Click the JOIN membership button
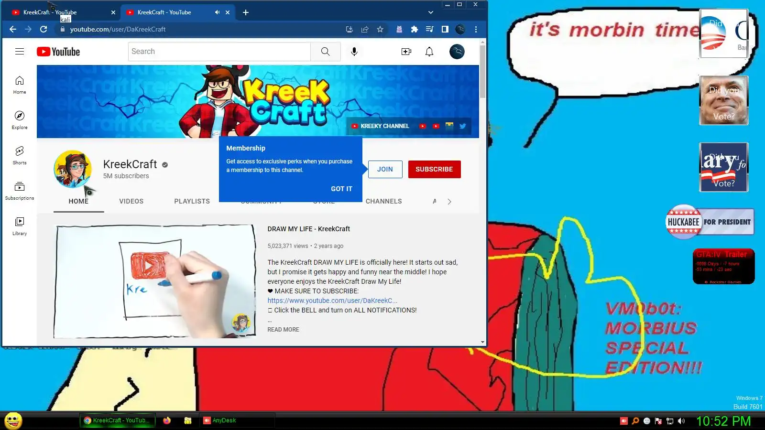Image resolution: width=765 pixels, height=430 pixels. click(385, 169)
